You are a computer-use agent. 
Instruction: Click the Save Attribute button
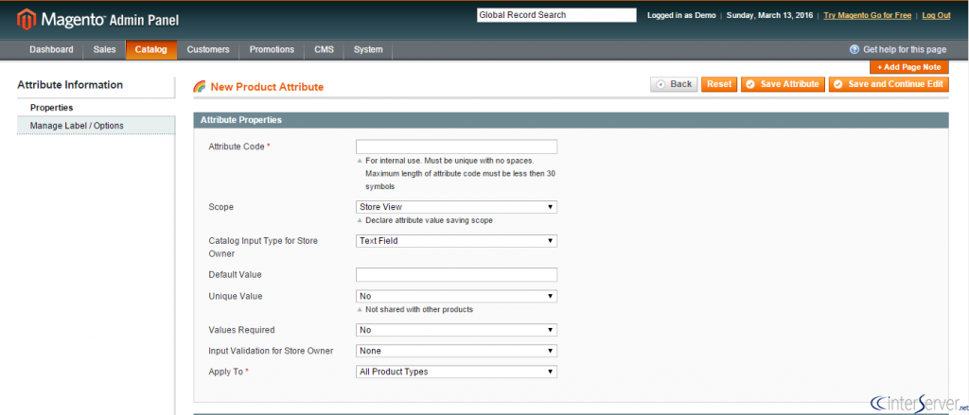pos(783,84)
